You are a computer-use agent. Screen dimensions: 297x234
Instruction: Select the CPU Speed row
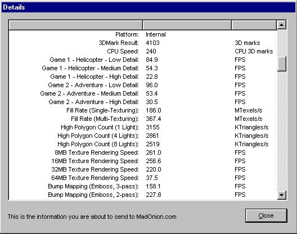point(143,51)
